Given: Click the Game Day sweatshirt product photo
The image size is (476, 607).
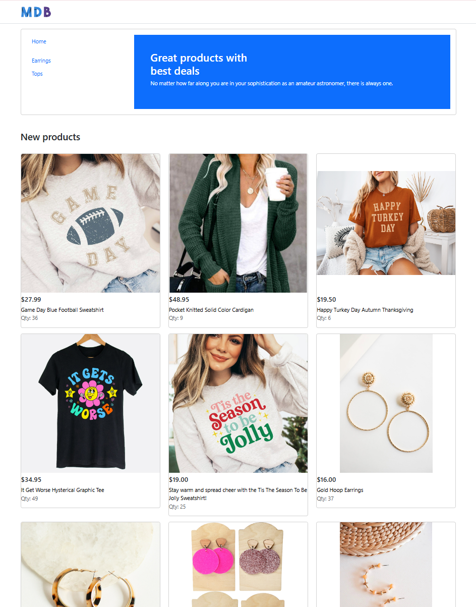Looking at the screenshot, I should click(x=90, y=223).
